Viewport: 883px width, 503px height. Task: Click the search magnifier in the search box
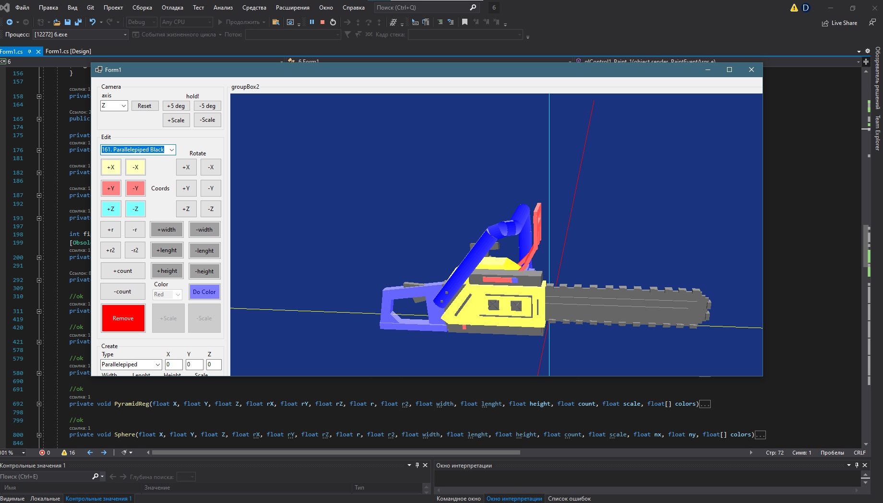tap(473, 8)
